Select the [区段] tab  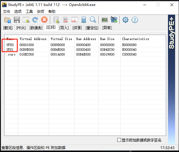(51, 27)
